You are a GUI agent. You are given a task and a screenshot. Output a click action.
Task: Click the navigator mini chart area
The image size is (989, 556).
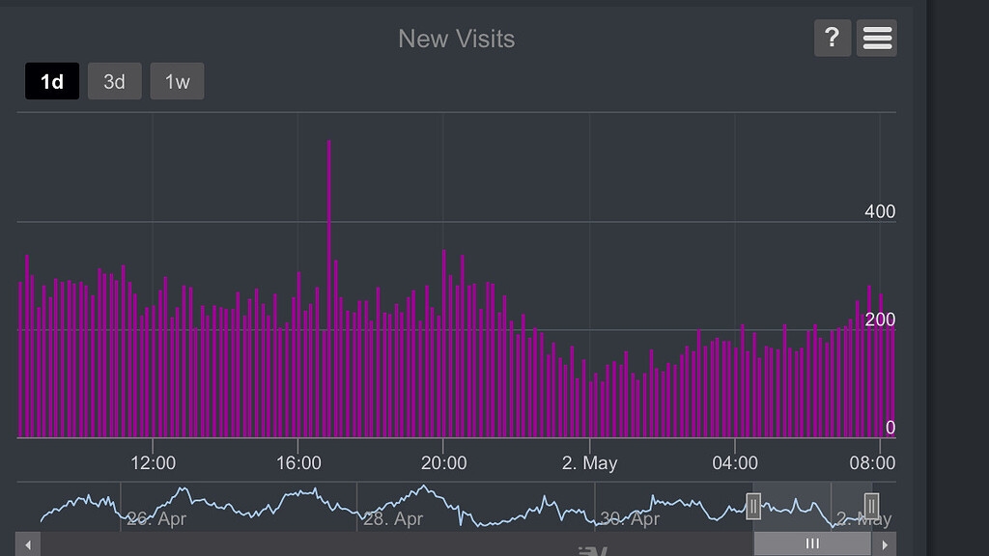(x=386, y=502)
